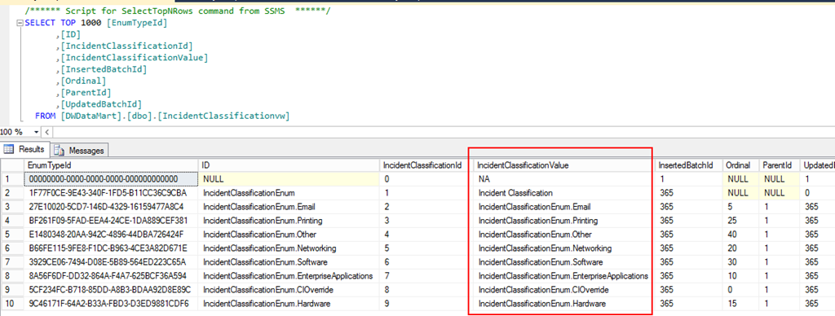
Task: Click GUID cell starting 3929CE06
Action: coord(111,262)
